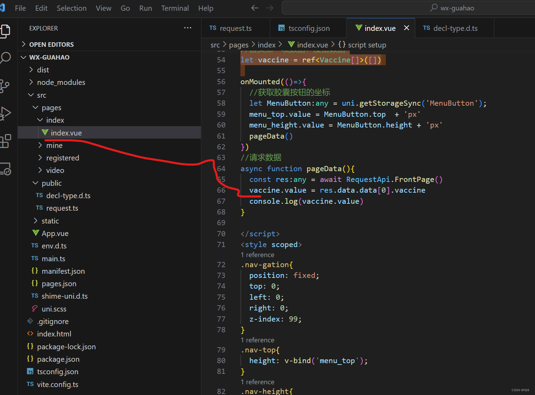535x395 pixels.
Task: Click the TS icon beside vite.config.ts
Action: [30, 384]
